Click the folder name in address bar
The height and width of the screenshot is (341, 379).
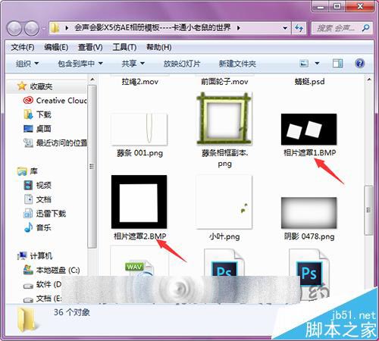point(152,27)
